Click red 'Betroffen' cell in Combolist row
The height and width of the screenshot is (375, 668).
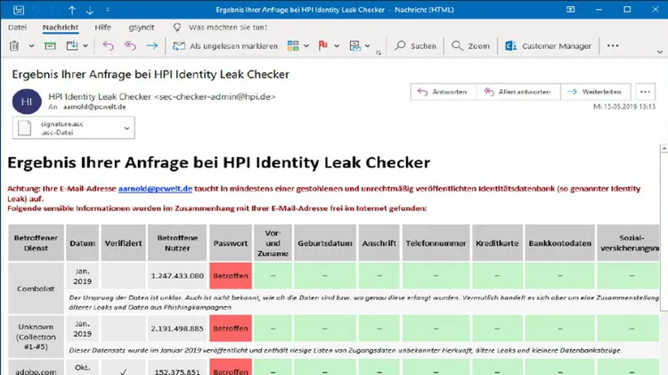point(231,276)
